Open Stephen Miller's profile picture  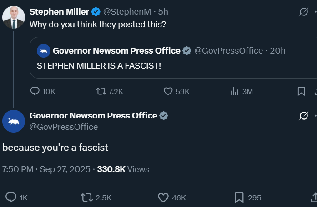pyautogui.click(x=14, y=17)
